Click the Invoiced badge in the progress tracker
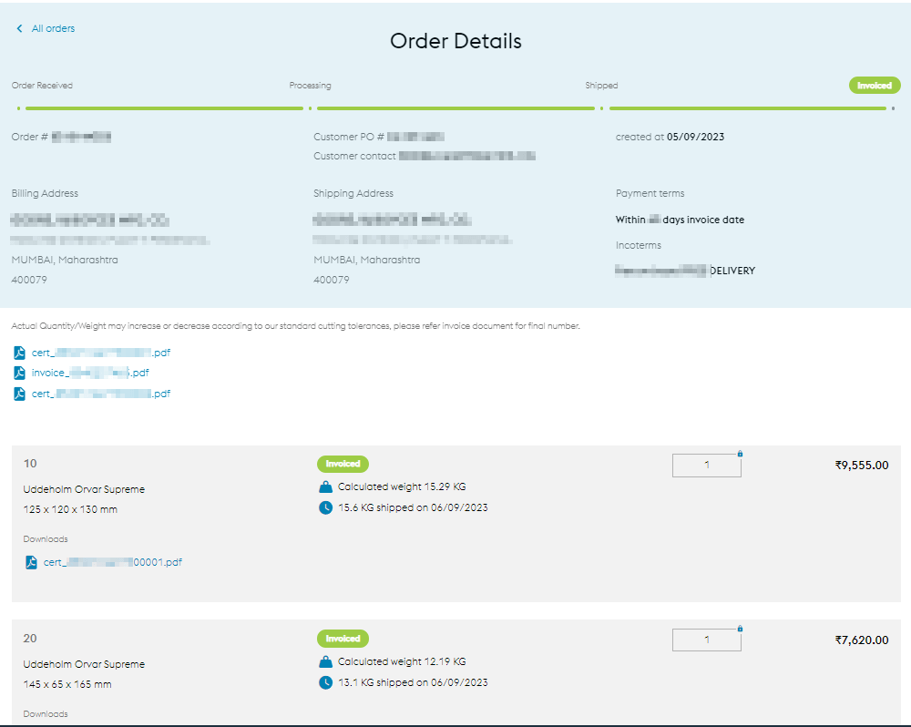This screenshot has width=911, height=727. click(875, 86)
